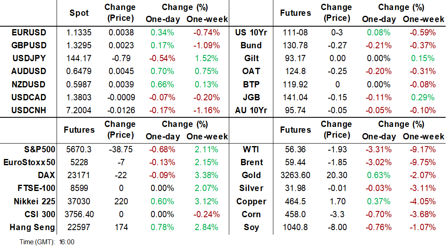Click the Time (GMT) value 16:00
Screen dimensions: 446x248
[x=67, y=242]
